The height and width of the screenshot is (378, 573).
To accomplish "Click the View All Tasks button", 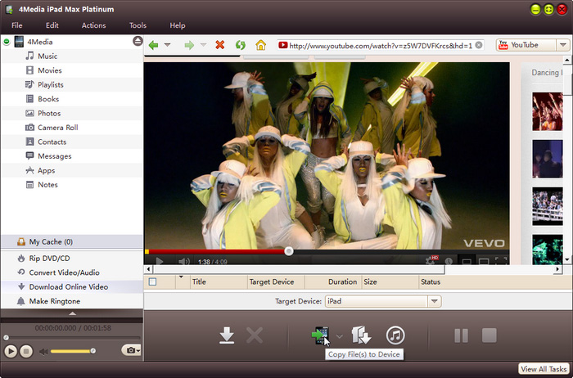I will click(x=544, y=369).
